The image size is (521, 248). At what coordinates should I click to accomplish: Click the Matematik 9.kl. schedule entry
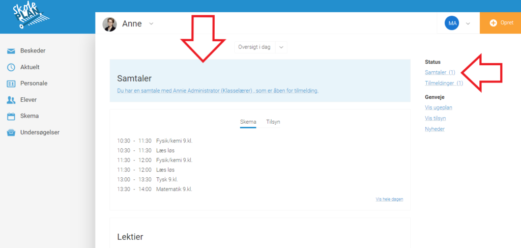(155, 189)
